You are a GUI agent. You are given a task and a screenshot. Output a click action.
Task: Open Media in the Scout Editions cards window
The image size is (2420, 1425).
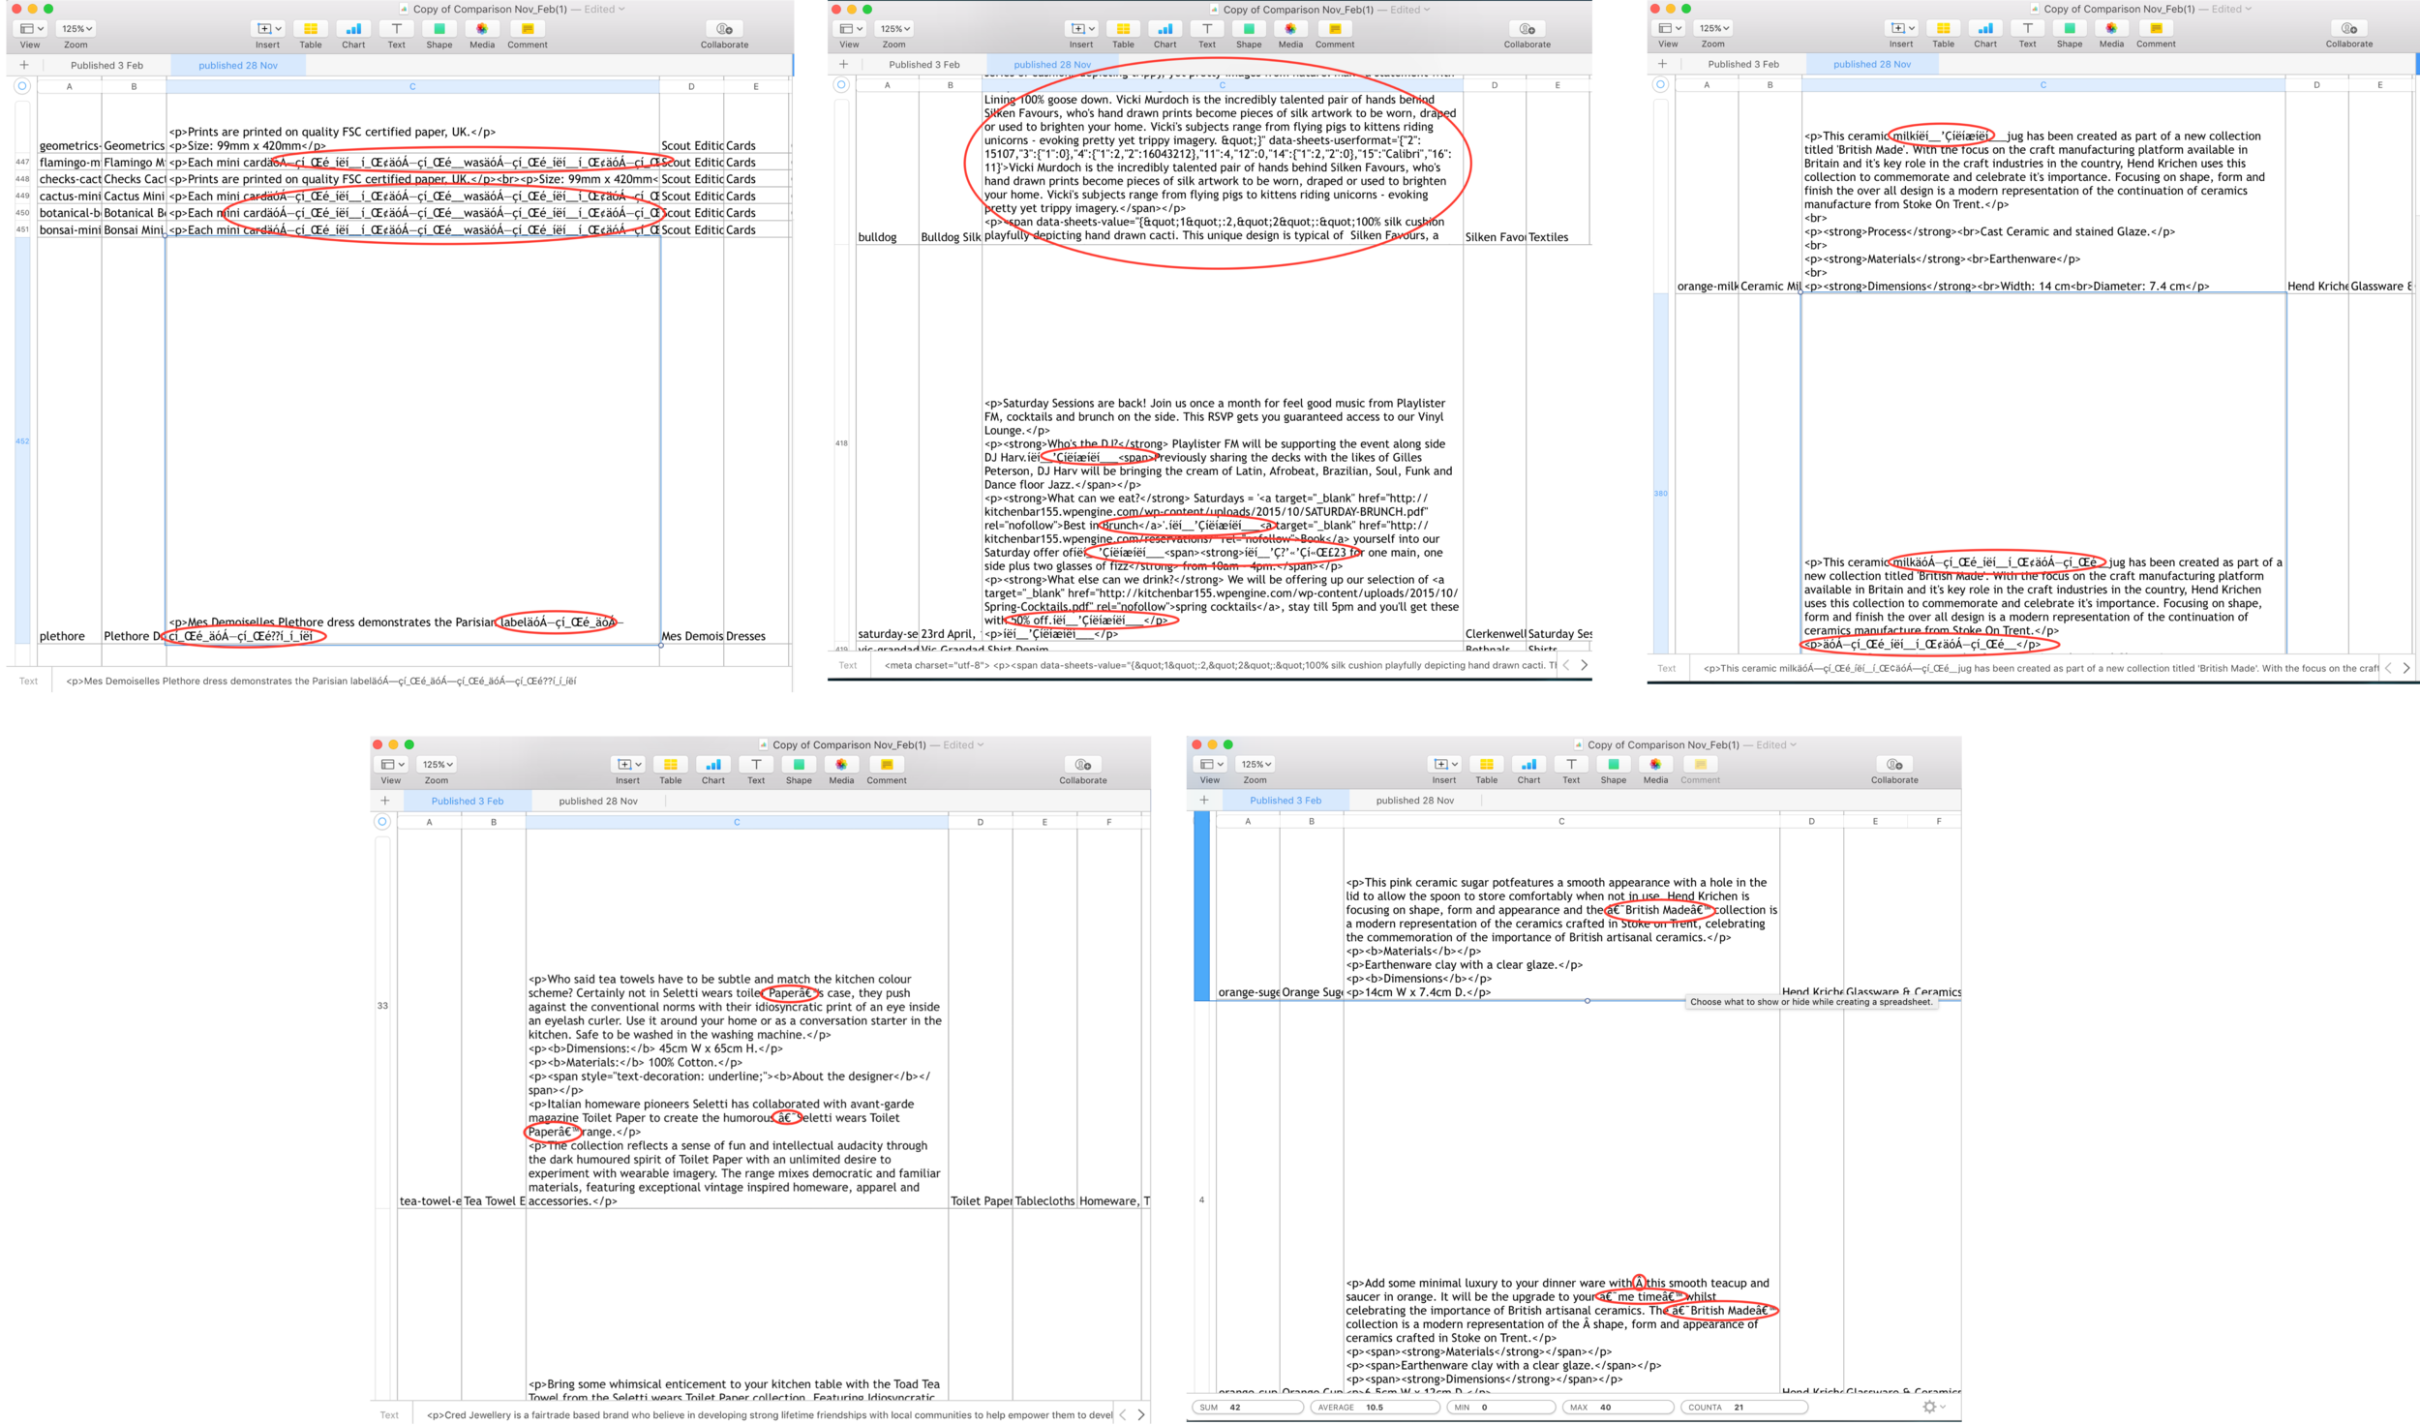[482, 29]
